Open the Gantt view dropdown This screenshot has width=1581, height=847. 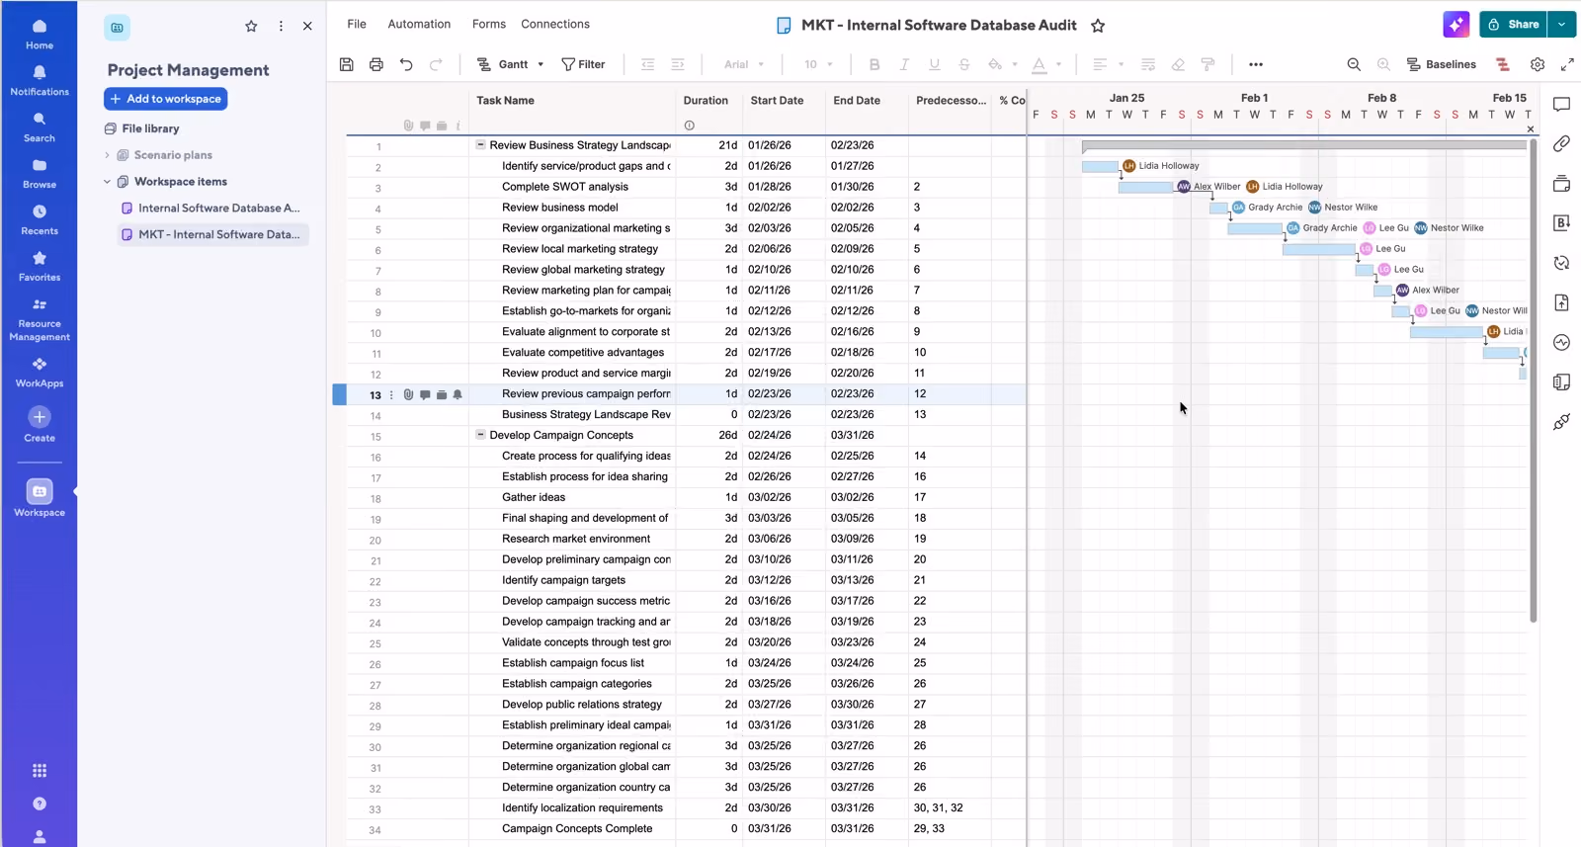(x=511, y=64)
